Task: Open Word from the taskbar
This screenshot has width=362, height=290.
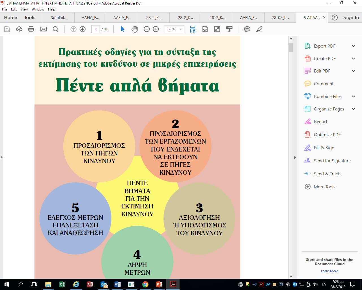Action: pyautogui.click(x=118, y=284)
